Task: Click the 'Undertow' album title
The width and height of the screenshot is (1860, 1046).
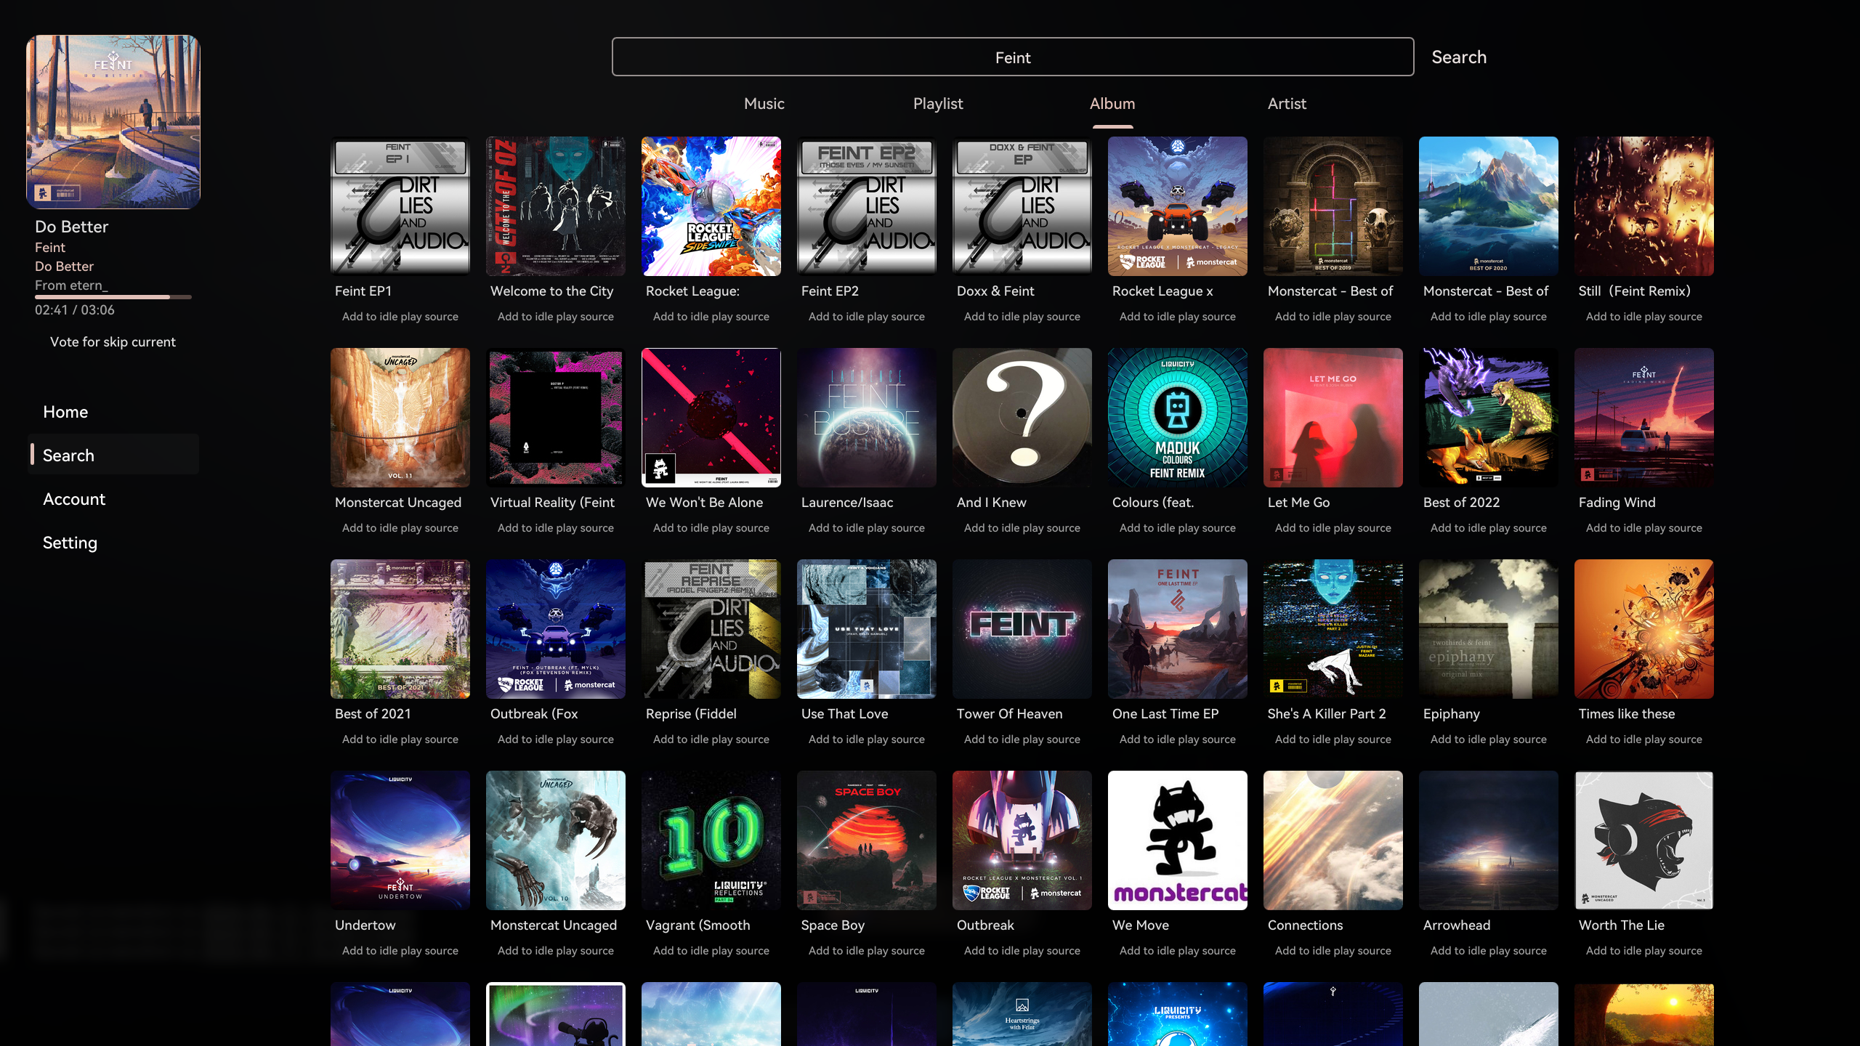Action: pyautogui.click(x=365, y=925)
